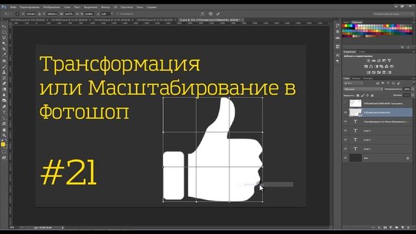The image size is (416, 234).
Task: Add Invert adjustment icon
Action: [x=369, y=72]
